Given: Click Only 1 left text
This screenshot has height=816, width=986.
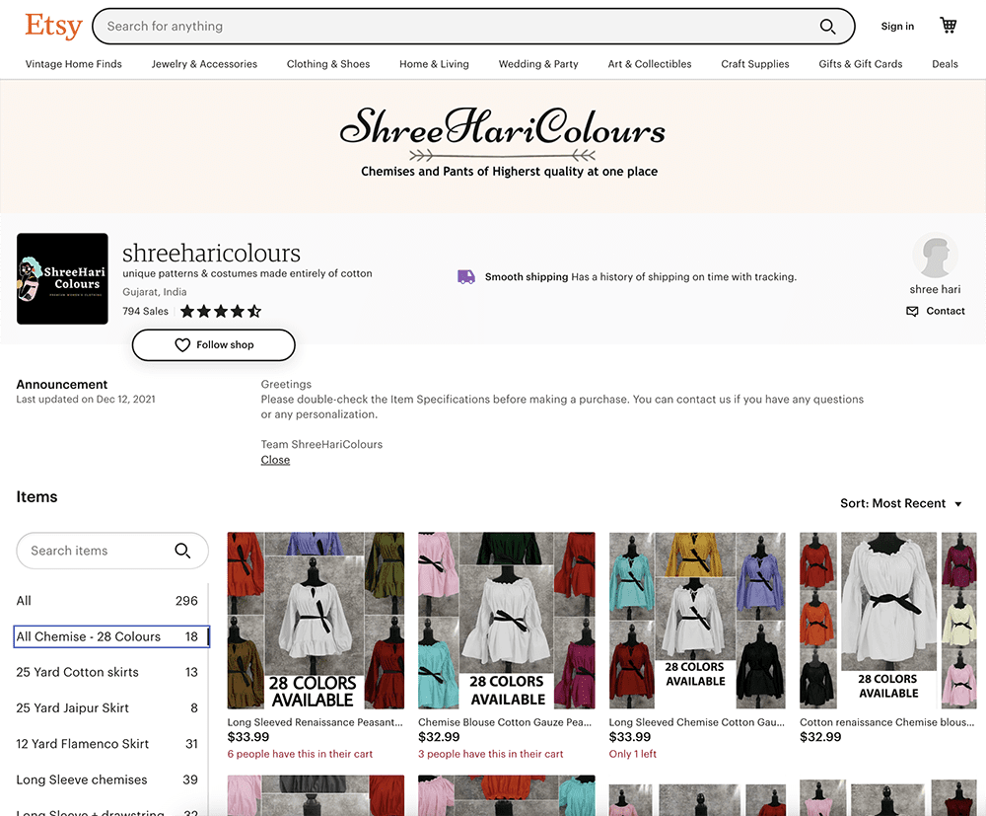Looking at the screenshot, I should tap(633, 754).
